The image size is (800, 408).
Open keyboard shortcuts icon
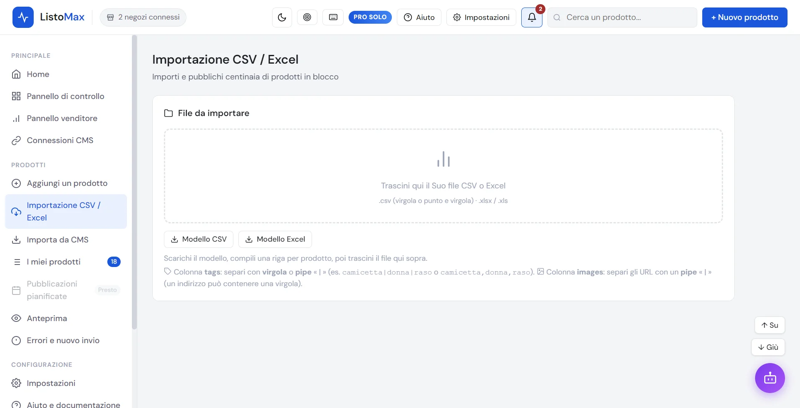point(333,17)
